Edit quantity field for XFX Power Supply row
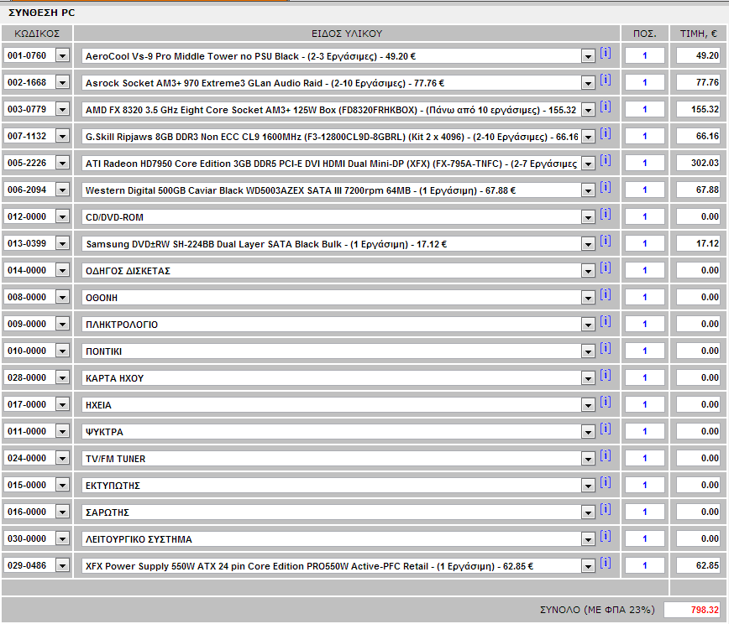This screenshot has width=729, height=624. click(x=645, y=566)
